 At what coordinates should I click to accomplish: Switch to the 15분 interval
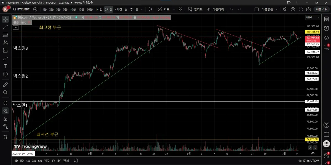pyautogui.click(x=81, y=9)
